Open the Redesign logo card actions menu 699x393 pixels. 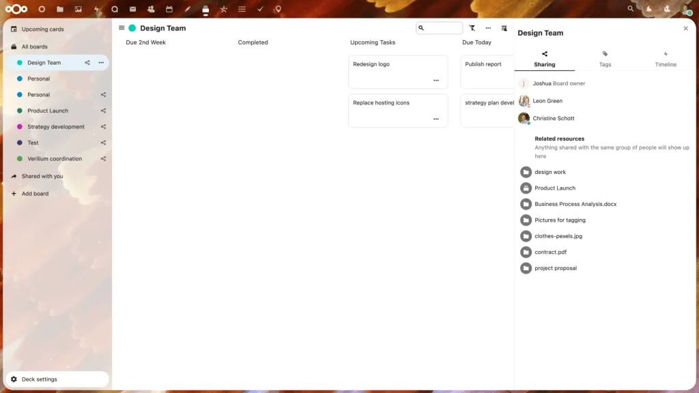[x=436, y=81]
